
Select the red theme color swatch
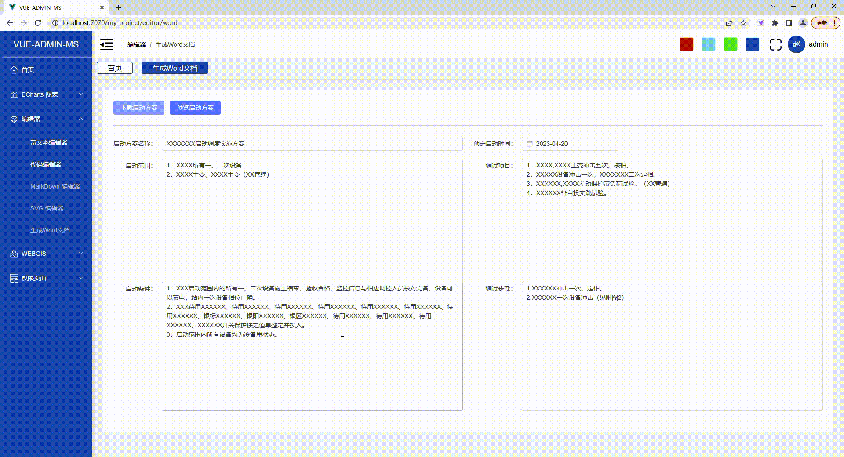(686, 44)
